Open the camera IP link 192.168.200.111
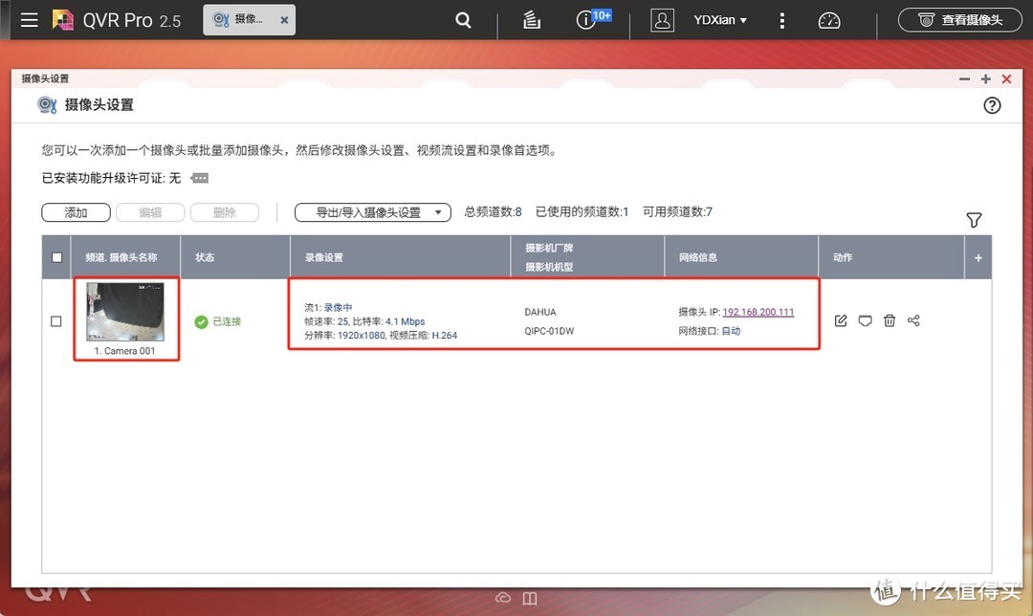This screenshot has height=616, width=1033. click(x=758, y=312)
